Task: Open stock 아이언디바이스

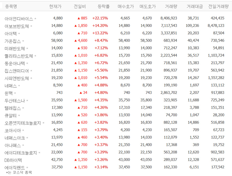Action: click(19, 19)
